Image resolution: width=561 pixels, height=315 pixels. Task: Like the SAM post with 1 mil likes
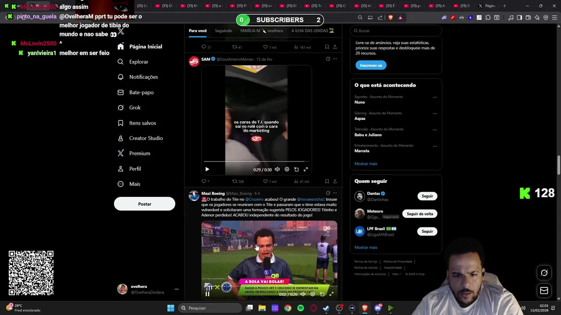coord(270,181)
